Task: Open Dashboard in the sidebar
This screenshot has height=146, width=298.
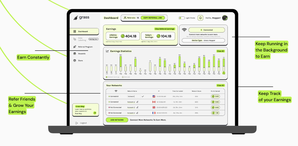Action: click(x=84, y=32)
